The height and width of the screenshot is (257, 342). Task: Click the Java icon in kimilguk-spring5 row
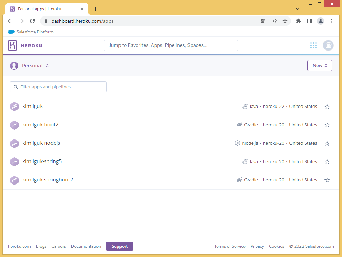pyautogui.click(x=245, y=161)
